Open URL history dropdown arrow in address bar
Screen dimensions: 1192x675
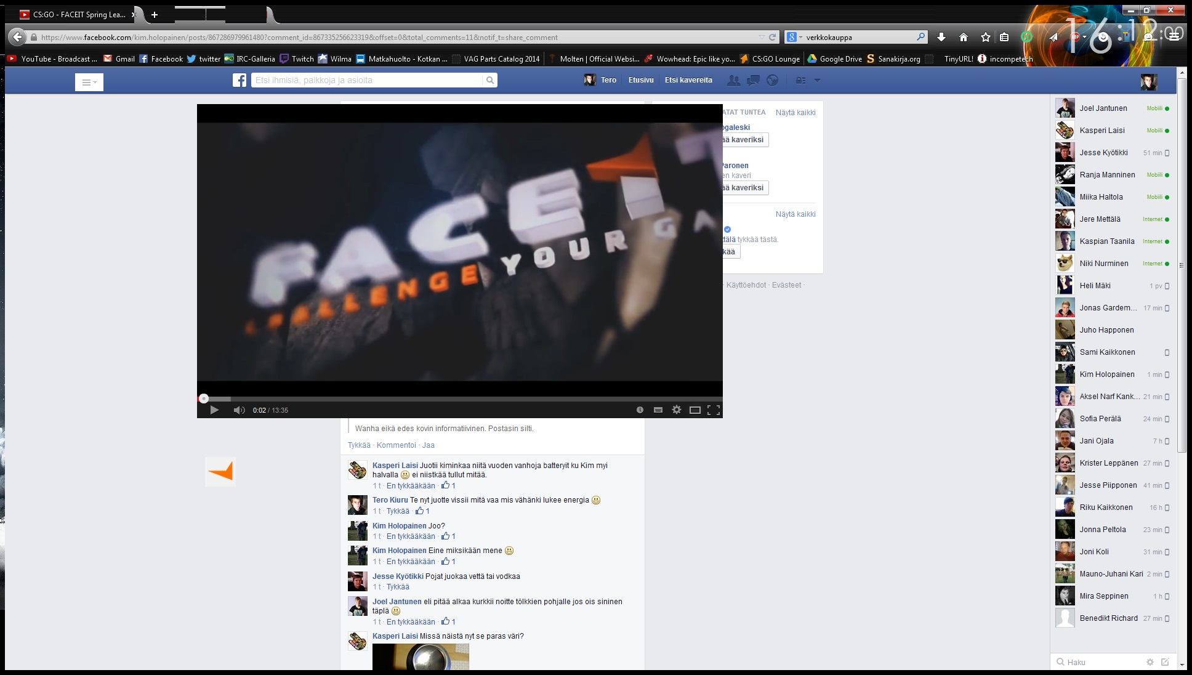click(762, 37)
